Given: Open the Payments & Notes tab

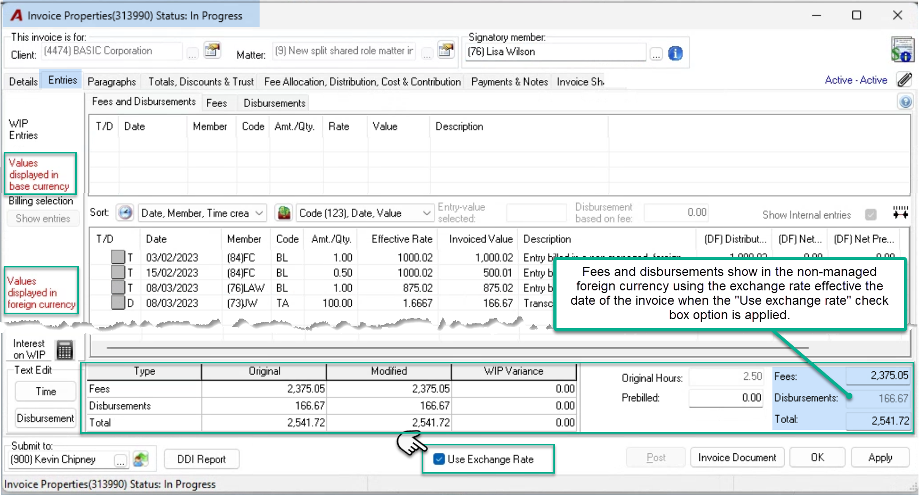Looking at the screenshot, I should click(509, 82).
